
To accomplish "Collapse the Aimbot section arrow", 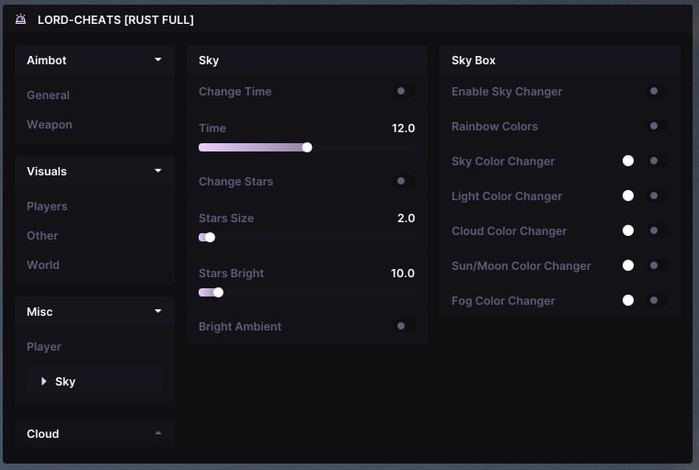I will (x=158, y=60).
